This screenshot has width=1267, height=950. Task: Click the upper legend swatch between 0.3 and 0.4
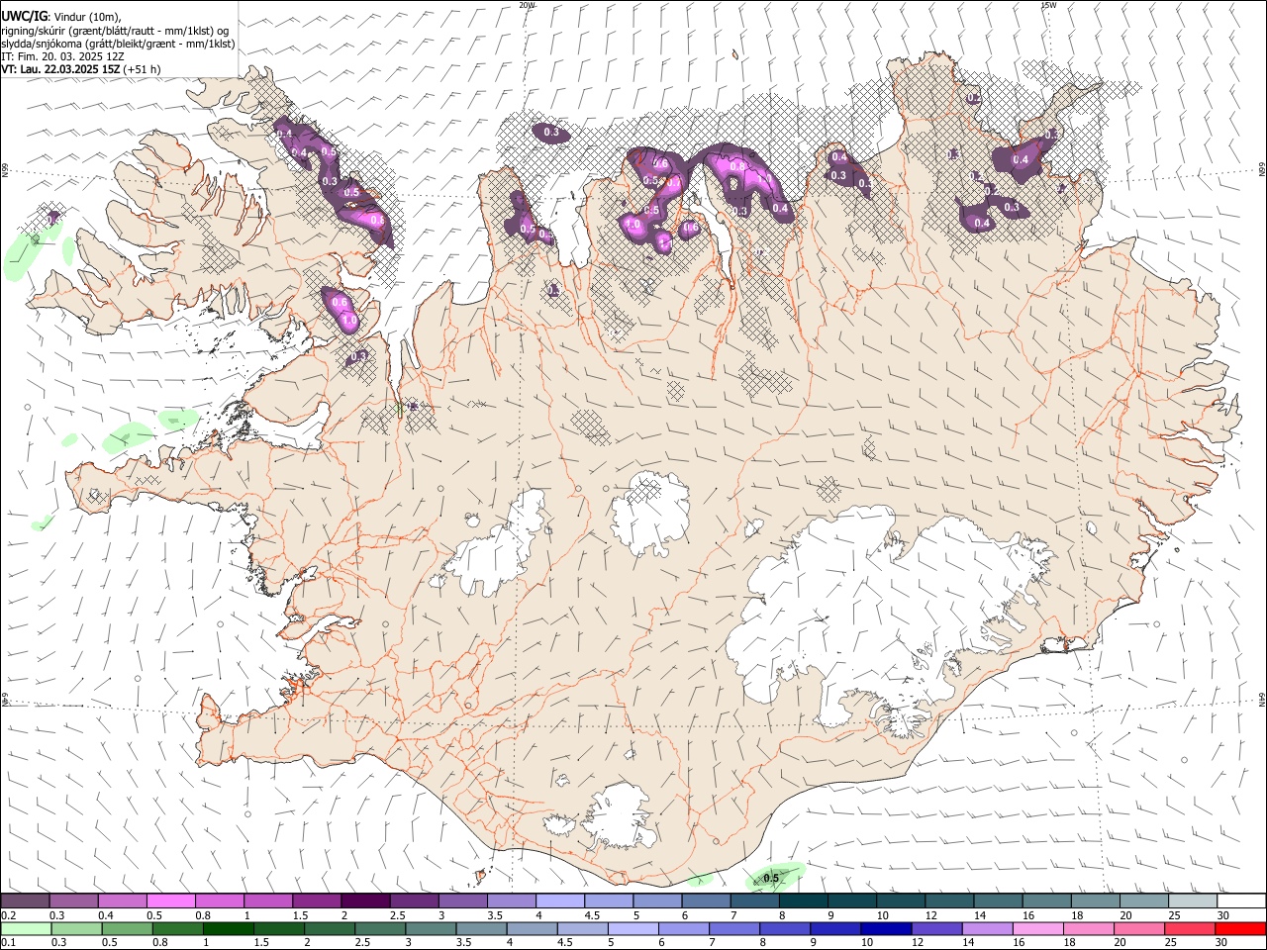73,902
